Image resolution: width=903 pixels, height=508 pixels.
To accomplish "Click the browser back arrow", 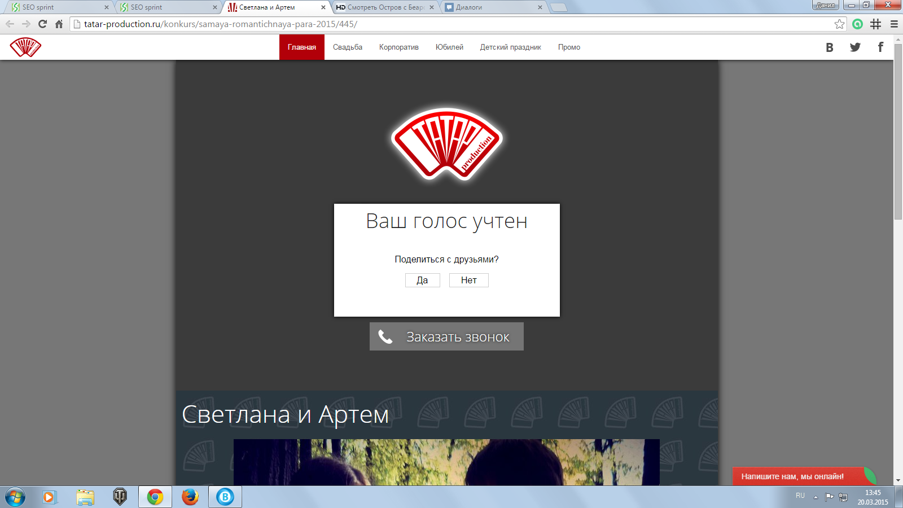I will [x=10, y=24].
